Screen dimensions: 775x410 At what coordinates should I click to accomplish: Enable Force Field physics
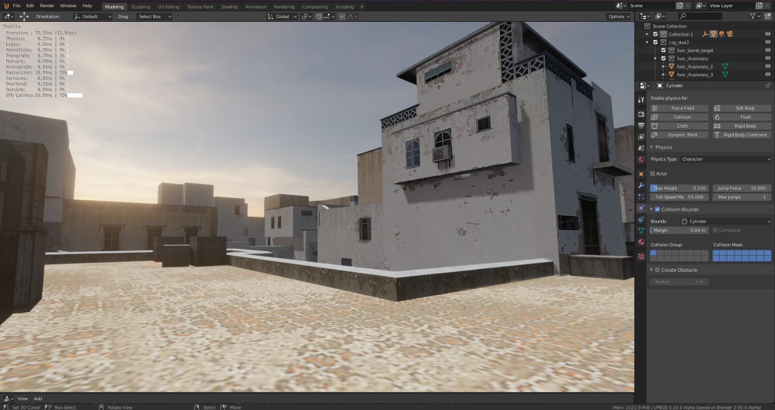[x=679, y=108]
